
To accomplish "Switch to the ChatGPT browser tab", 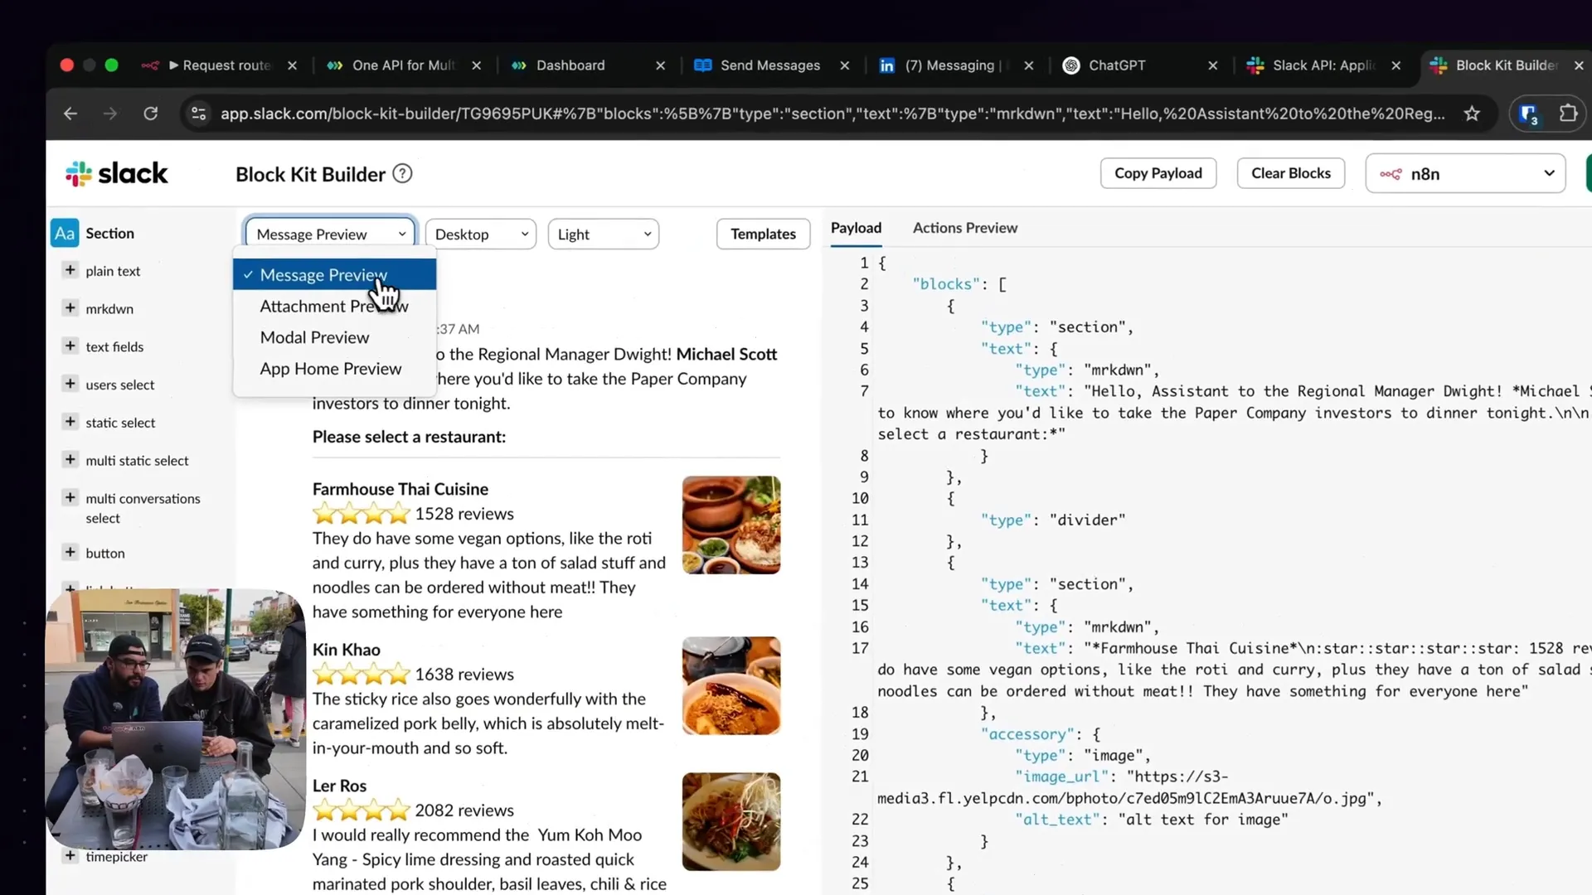I will pyautogui.click(x=1116, y=65).
